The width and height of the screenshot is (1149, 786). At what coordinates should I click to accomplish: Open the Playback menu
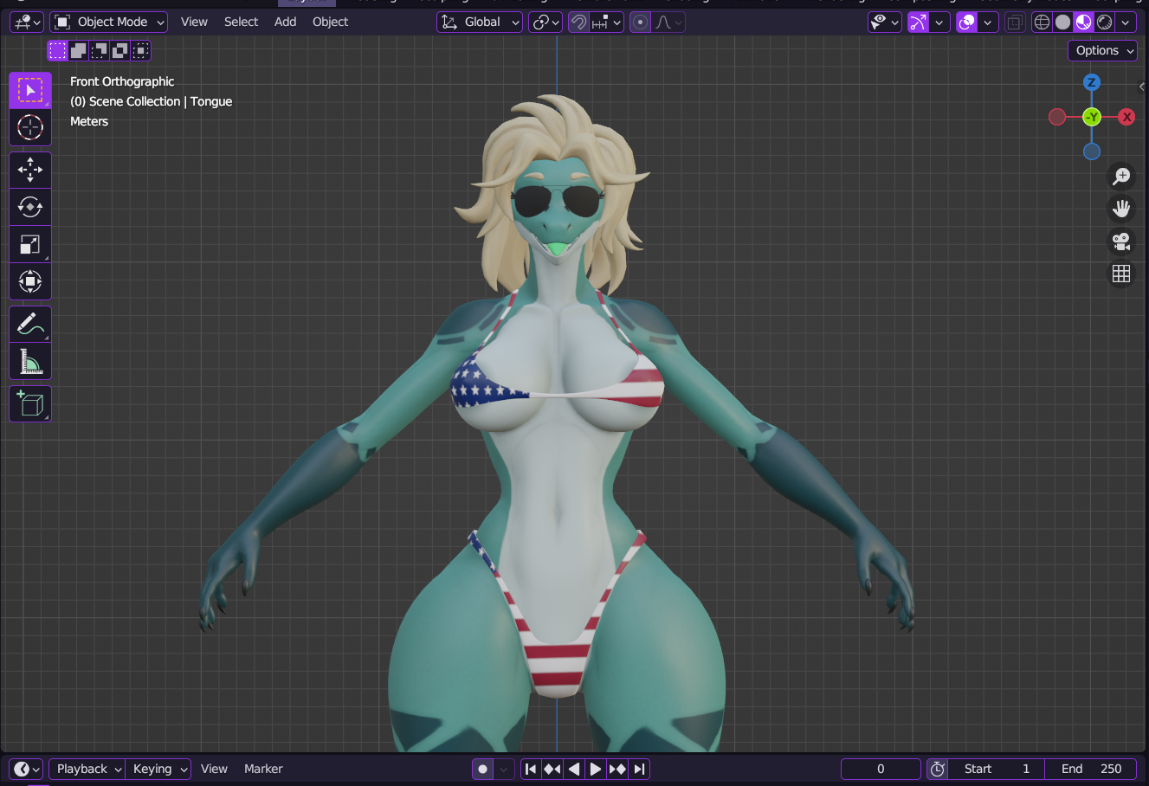[87, 769]
